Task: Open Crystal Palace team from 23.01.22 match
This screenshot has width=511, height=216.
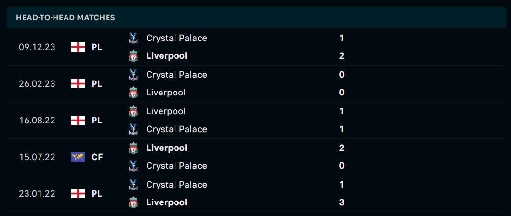Action: (176, 185)
